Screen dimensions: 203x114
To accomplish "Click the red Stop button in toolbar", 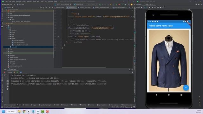I will click(x=119, y=4).
